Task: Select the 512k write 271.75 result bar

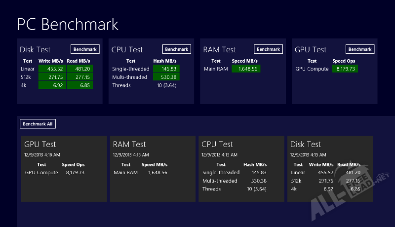Action: 52,77
